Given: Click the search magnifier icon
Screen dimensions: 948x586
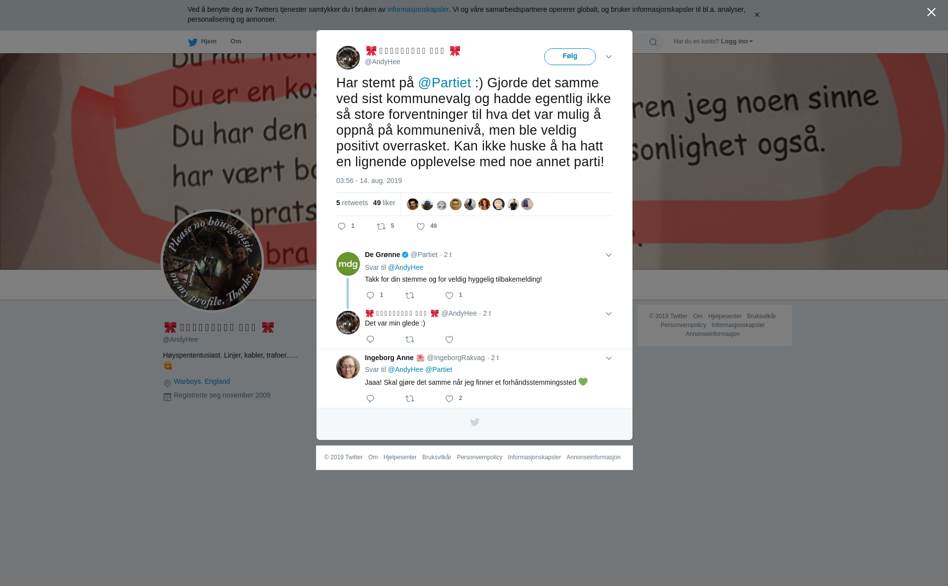Looking at the screenshot, I should point(653,42).
